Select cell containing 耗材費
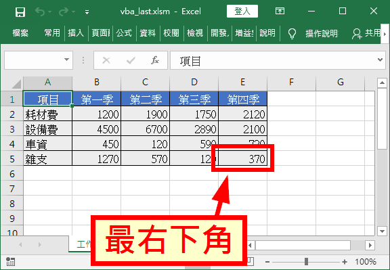This screenshot has height=270, width=390. coord(47,114)
